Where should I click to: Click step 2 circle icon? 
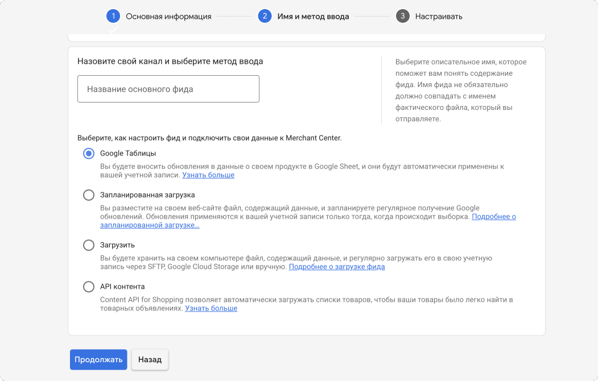coord(265,17)
